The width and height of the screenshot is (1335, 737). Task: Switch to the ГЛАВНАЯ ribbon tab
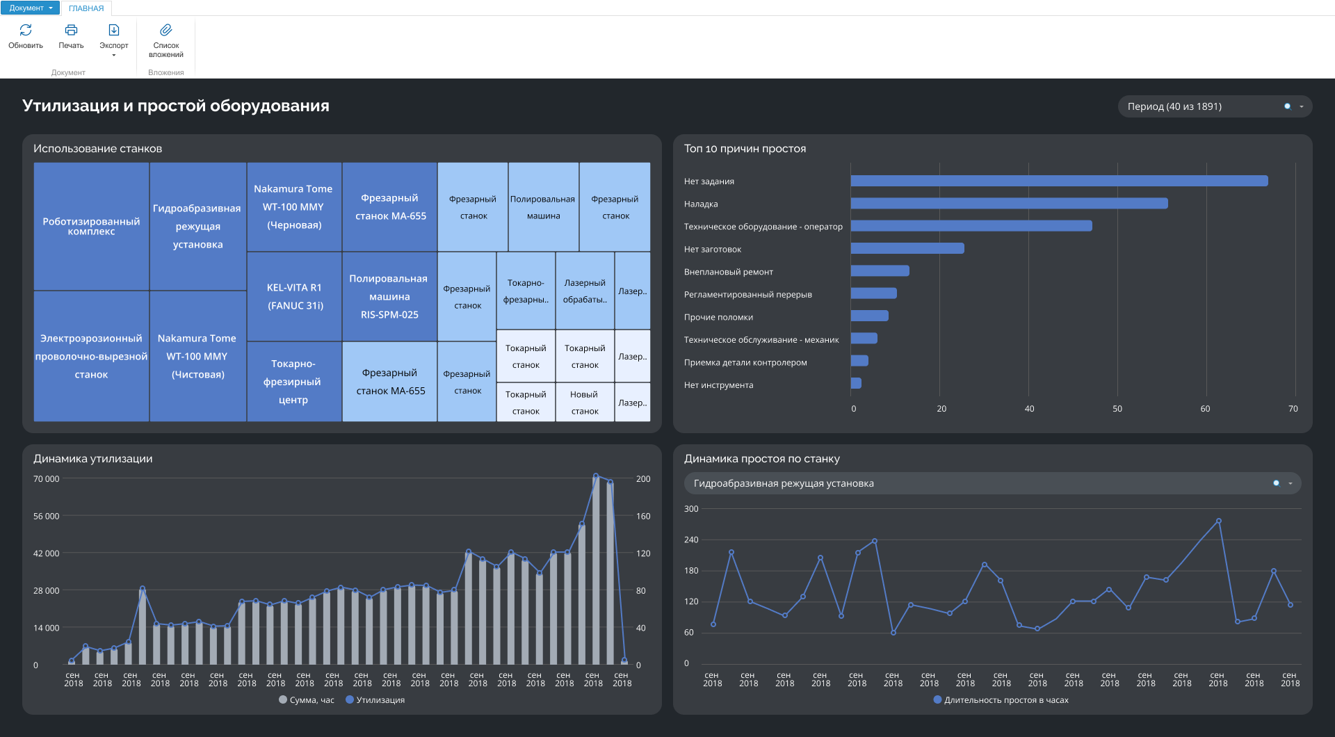pos(86,8)
